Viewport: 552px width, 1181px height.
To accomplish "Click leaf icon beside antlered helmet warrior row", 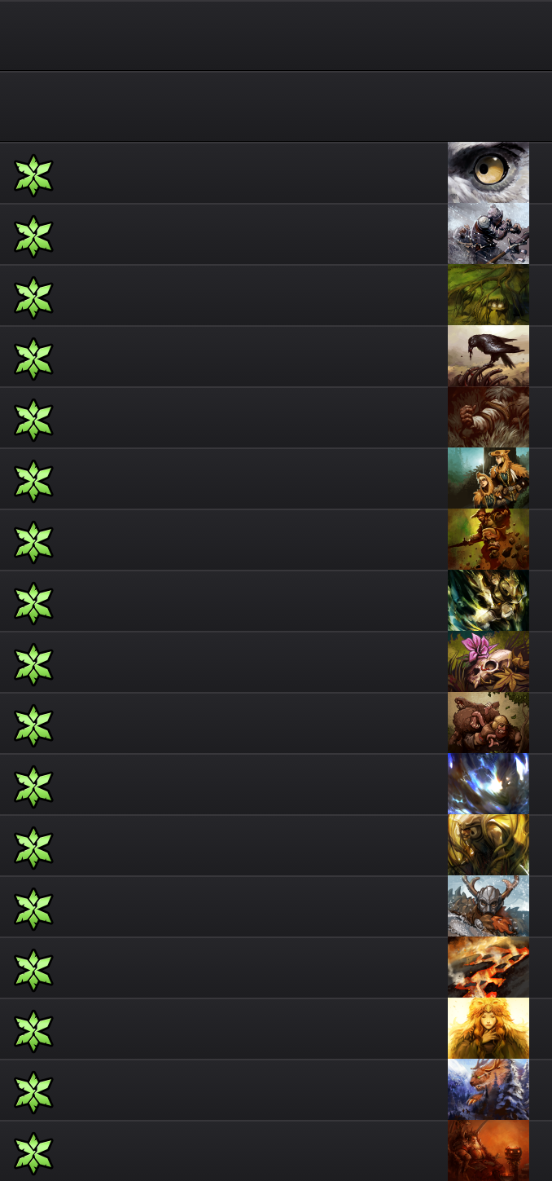I will (33, 909).
